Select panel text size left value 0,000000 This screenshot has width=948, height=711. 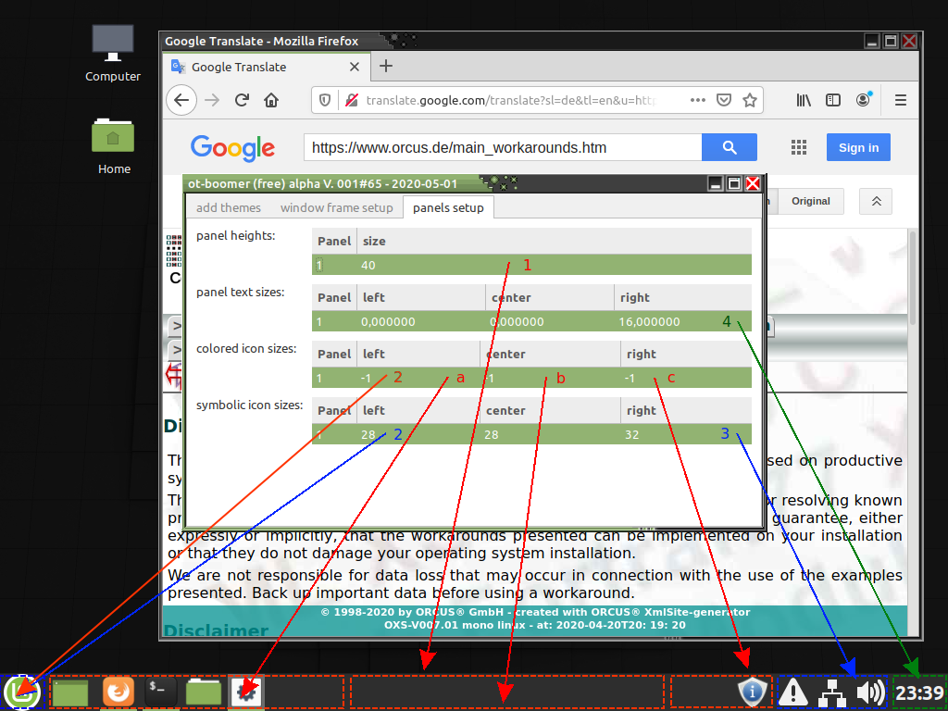pos(388,322)
